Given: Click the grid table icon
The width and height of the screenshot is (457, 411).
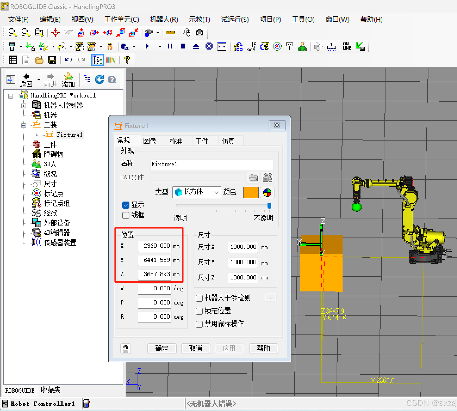Looking at the screenshot, I should coord(13,60).
